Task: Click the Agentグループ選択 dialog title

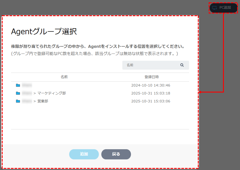Action: (44, 32)
